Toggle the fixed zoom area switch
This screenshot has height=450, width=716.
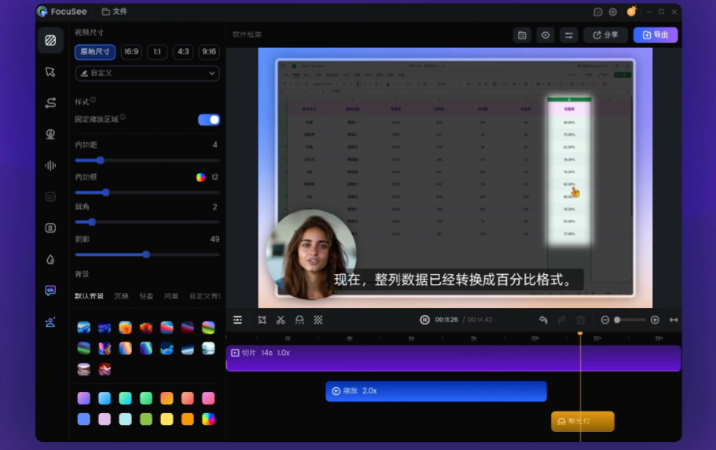(209, 119)
